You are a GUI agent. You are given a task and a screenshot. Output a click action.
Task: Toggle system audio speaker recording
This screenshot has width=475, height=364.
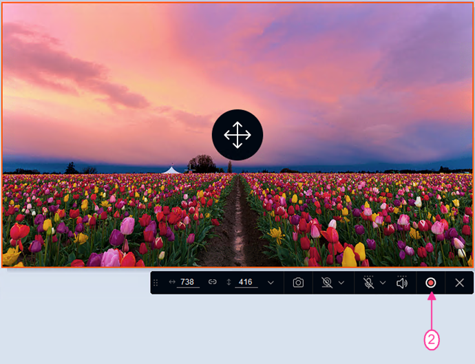pos(402,283)
